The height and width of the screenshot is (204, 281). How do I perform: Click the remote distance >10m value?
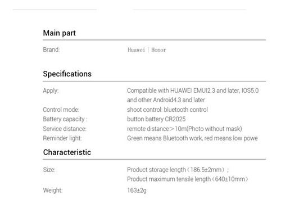point(184,129)
